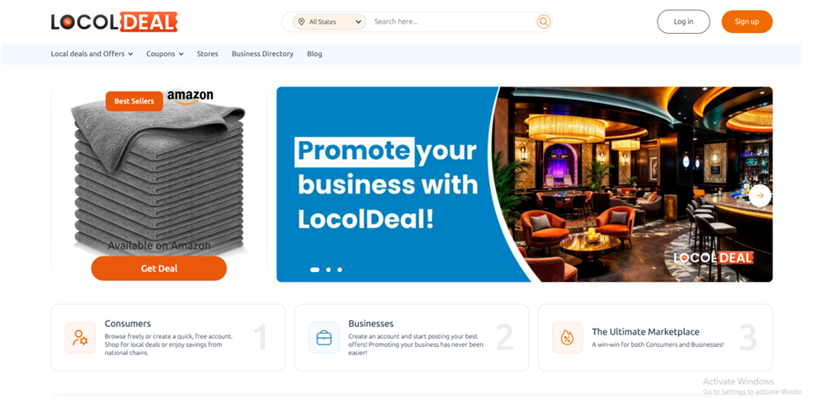Go to Business Directory

(262, 54)
